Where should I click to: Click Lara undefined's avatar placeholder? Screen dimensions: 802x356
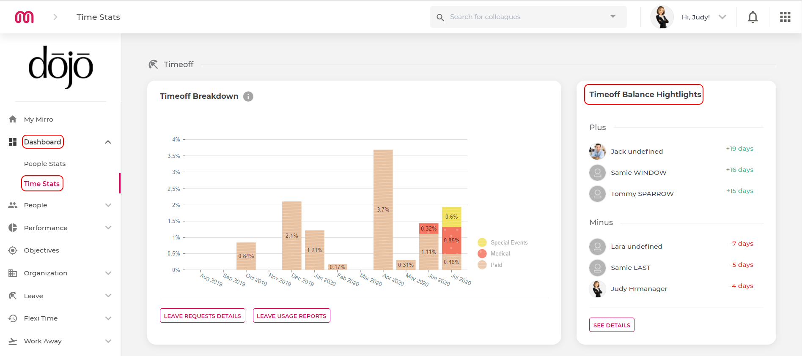pyautogui.click(x=597, y=246)
